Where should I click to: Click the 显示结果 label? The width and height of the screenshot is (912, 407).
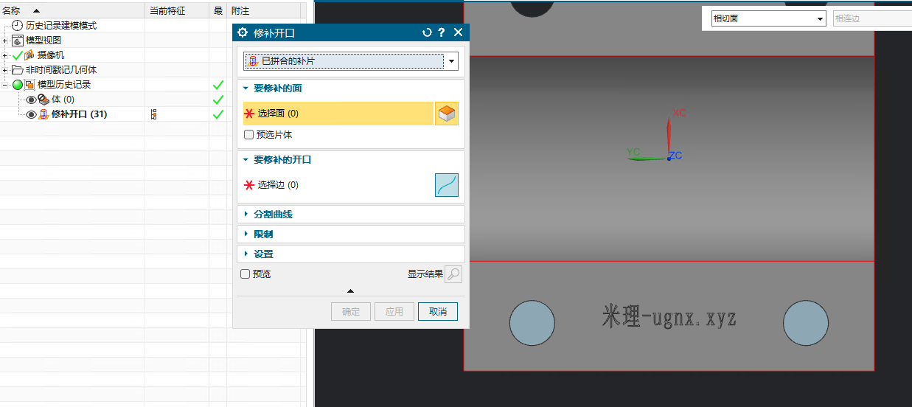425,274
